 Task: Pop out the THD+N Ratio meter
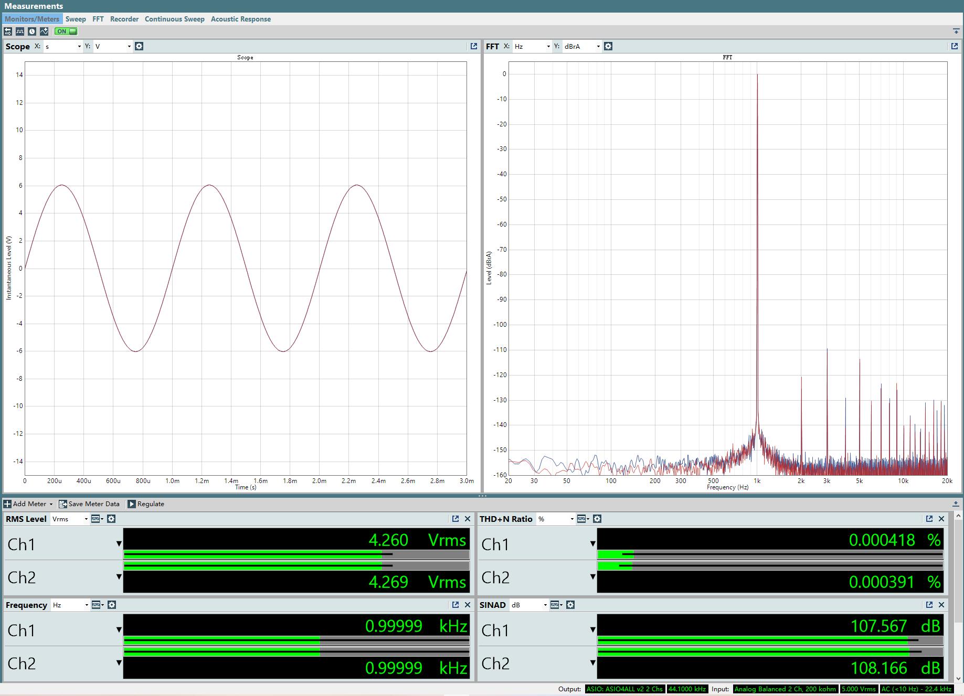coord(929,519)
